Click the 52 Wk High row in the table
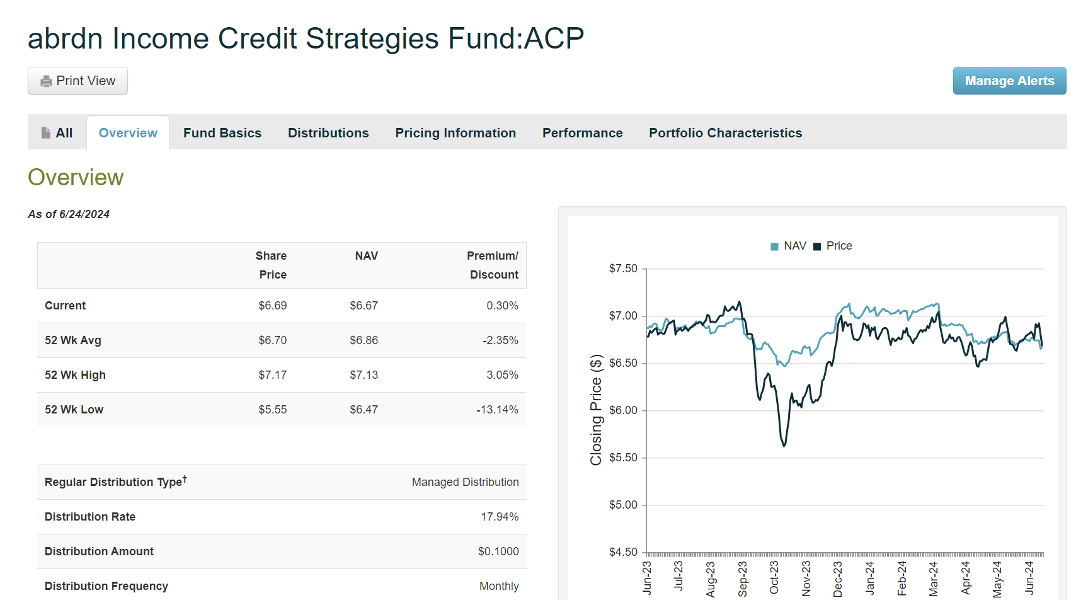 [281, 374]
